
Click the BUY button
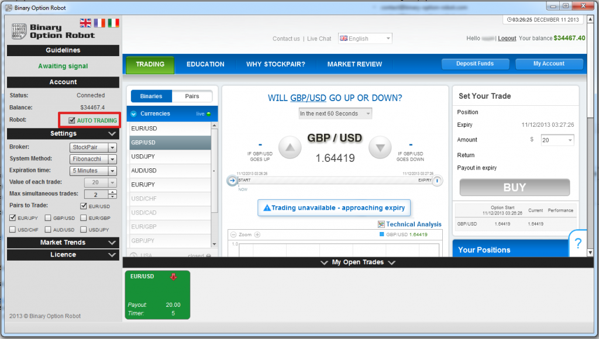pyautogui.click(x=515, y=188)
